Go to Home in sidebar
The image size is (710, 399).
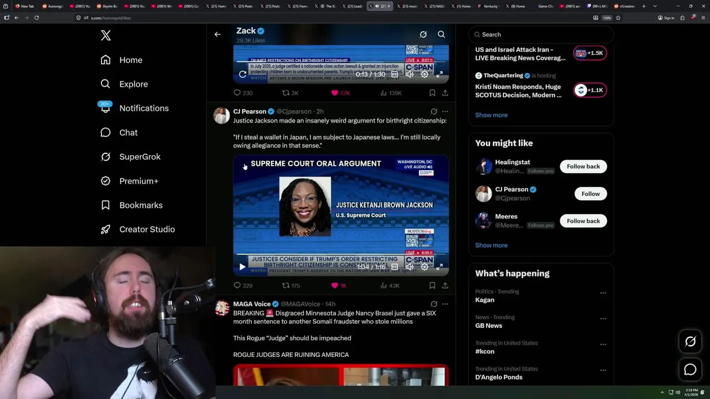(x=121, y=60)
